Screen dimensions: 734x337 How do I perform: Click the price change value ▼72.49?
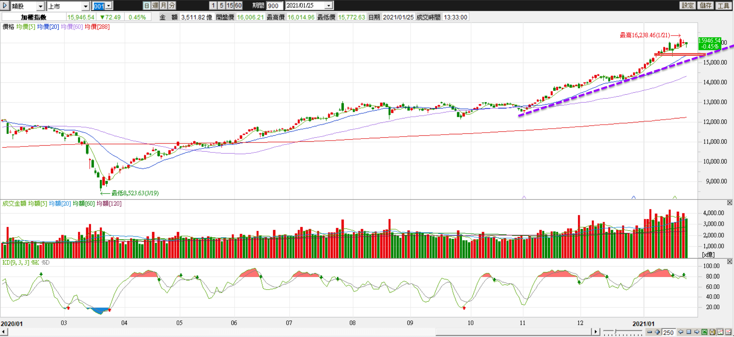tap(110, 17)
